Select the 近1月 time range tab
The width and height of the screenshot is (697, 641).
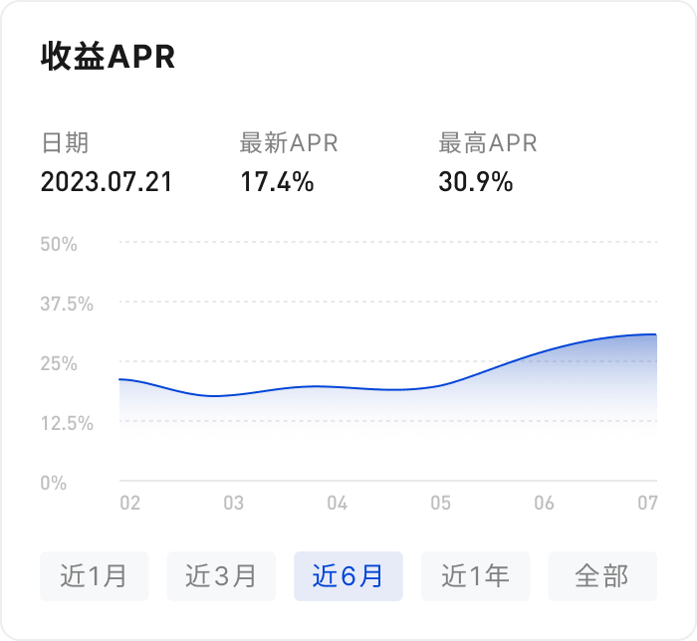[94, 575]
